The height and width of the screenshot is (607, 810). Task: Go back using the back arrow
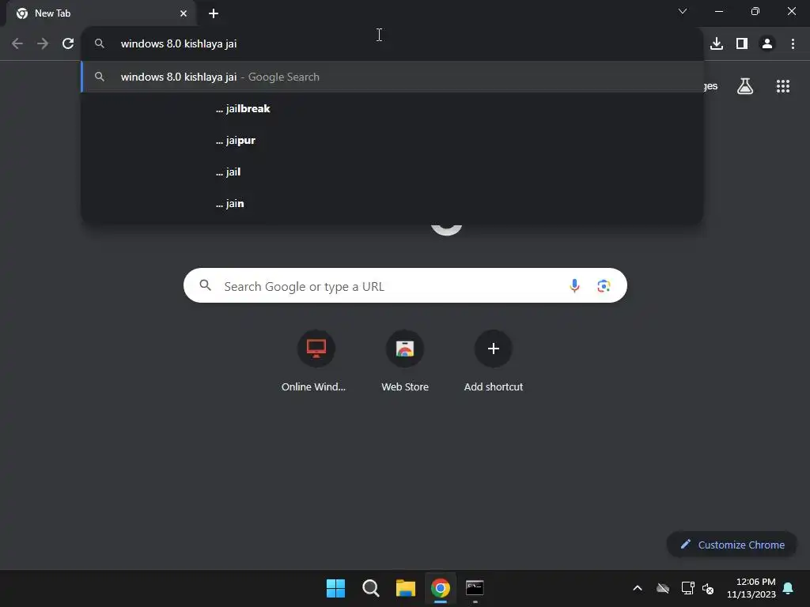[17, 44]
